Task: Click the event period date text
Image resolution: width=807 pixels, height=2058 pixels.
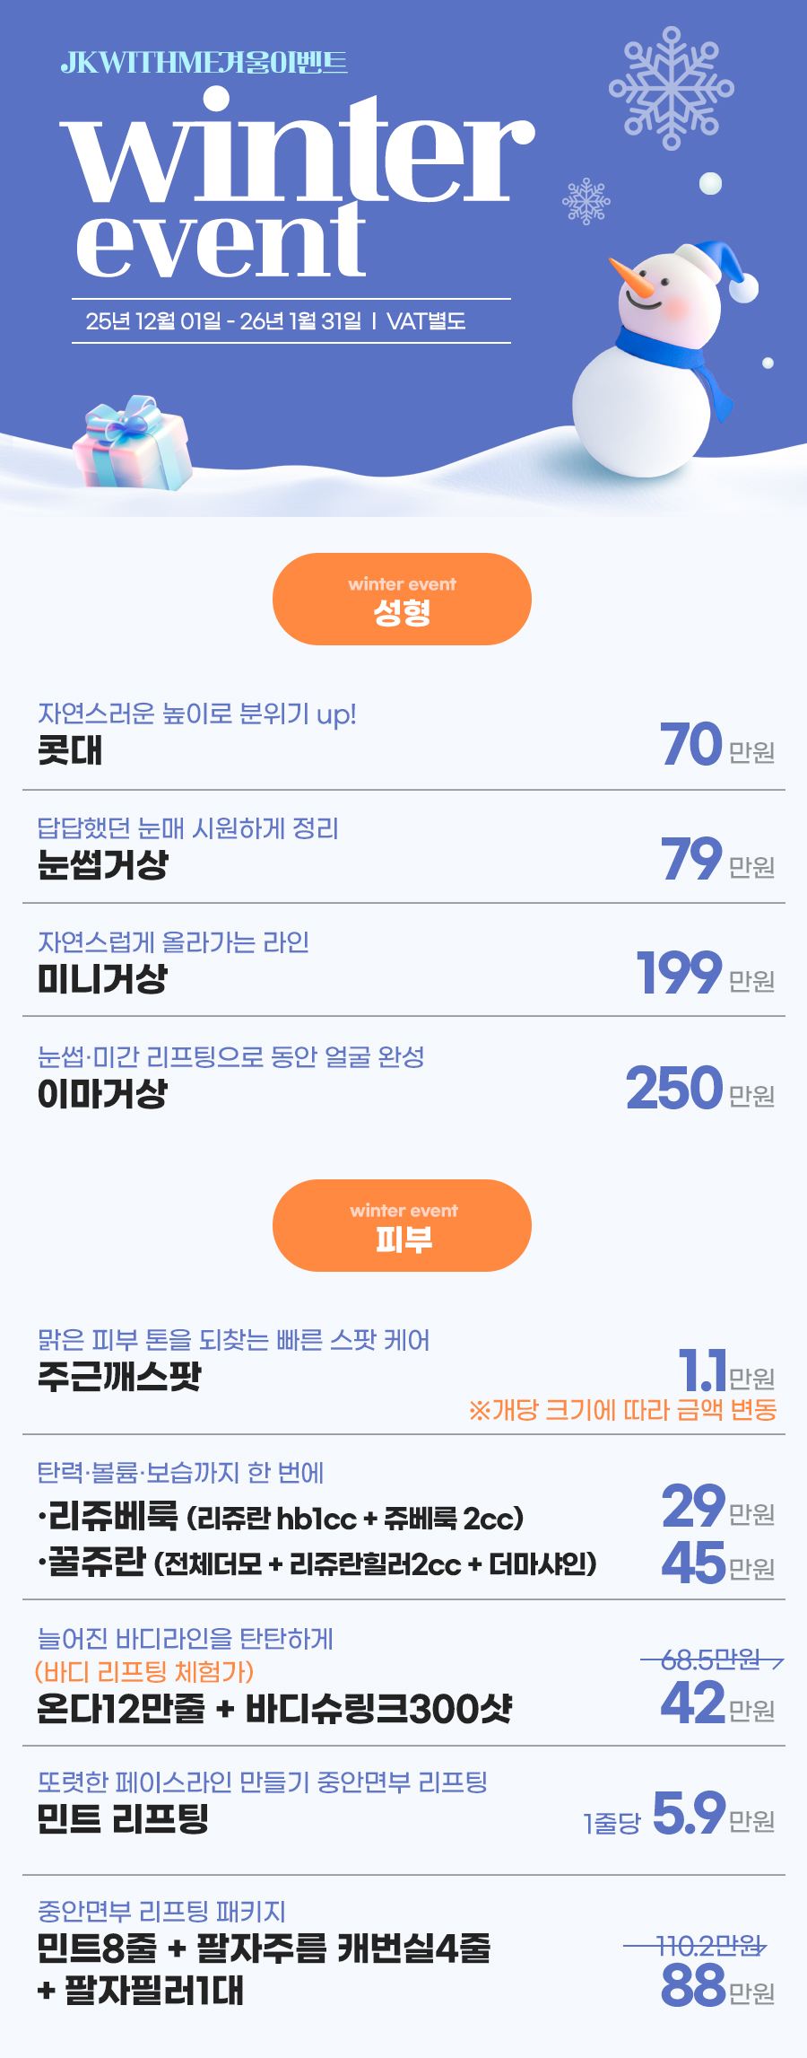Action: (x=276, y=321)
